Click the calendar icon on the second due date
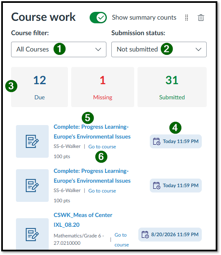Screen dimensions: 221x255 tap(156, 186)
